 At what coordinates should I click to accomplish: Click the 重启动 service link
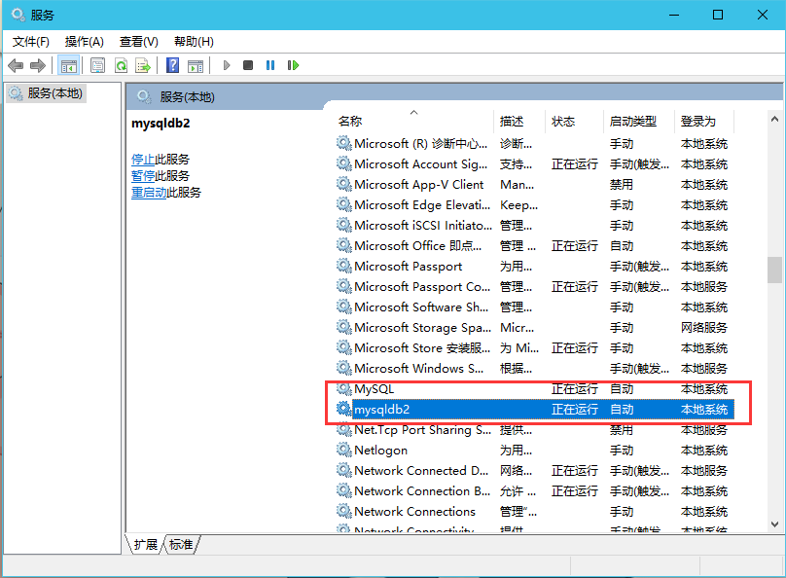pyautogui.click(x=149, y=193)
